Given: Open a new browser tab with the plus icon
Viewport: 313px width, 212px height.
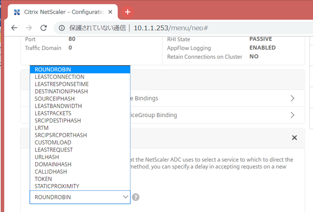Looking at the screenshot, I should (x=127, y=12).
